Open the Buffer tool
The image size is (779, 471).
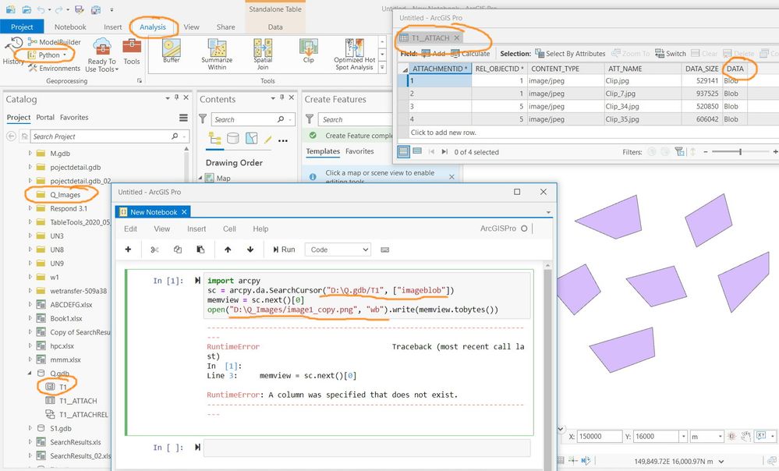click(172, 51)
